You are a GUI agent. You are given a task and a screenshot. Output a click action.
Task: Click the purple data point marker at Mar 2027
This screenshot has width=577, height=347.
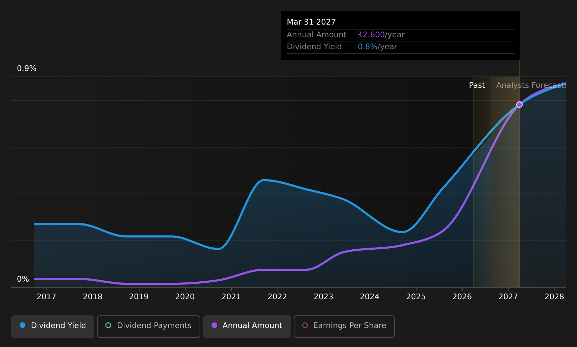pos(519,105)
